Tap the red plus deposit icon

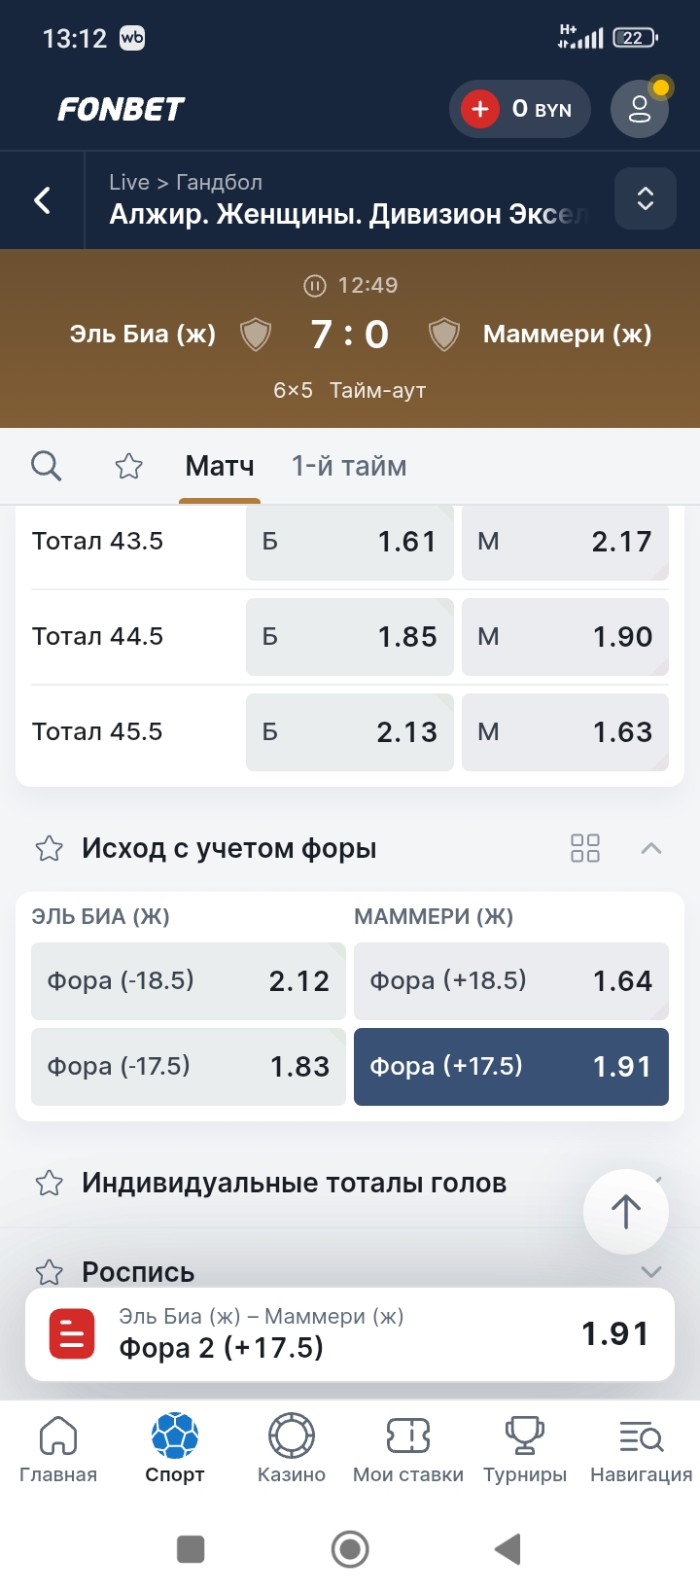point(480,109)
